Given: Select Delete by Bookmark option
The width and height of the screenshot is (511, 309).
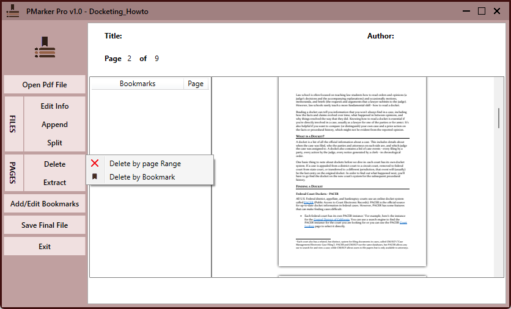Looking at the screenshot, I should pos(142,177).
